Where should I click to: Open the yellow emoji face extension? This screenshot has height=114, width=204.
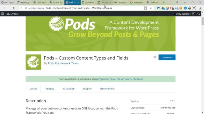[181, 8]
